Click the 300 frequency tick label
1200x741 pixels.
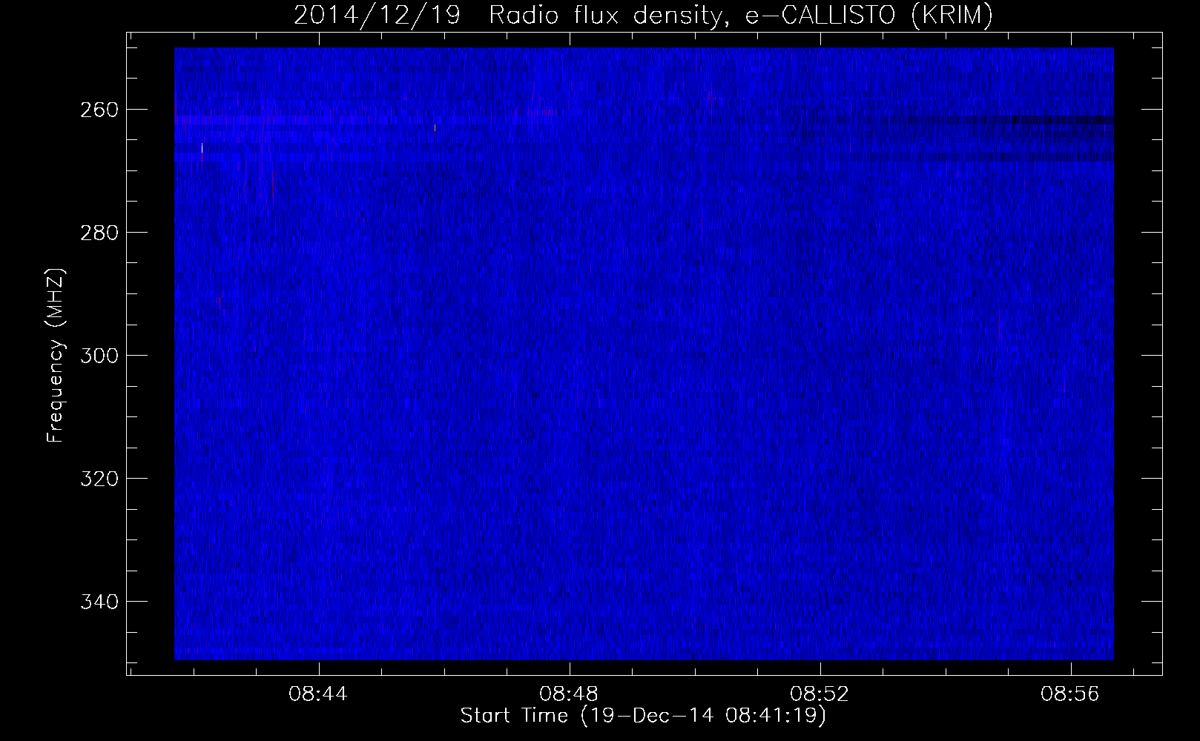98,356
